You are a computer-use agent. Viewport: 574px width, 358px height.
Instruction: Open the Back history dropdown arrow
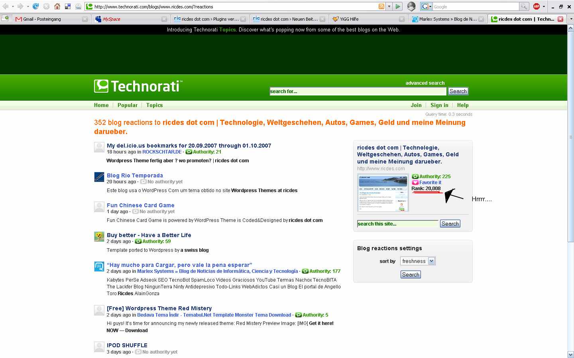tap(13, 6)
